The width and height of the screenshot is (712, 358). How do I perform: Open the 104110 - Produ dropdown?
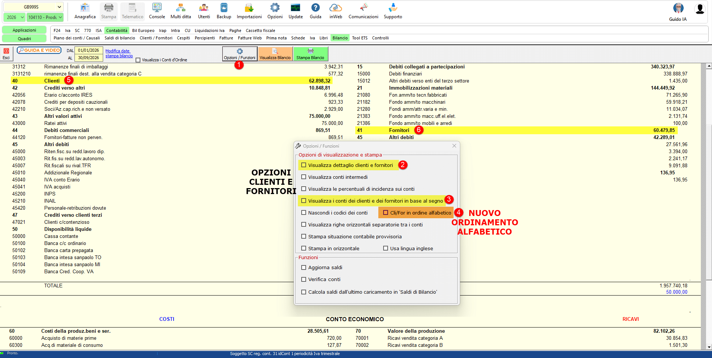tap(45, 17)
